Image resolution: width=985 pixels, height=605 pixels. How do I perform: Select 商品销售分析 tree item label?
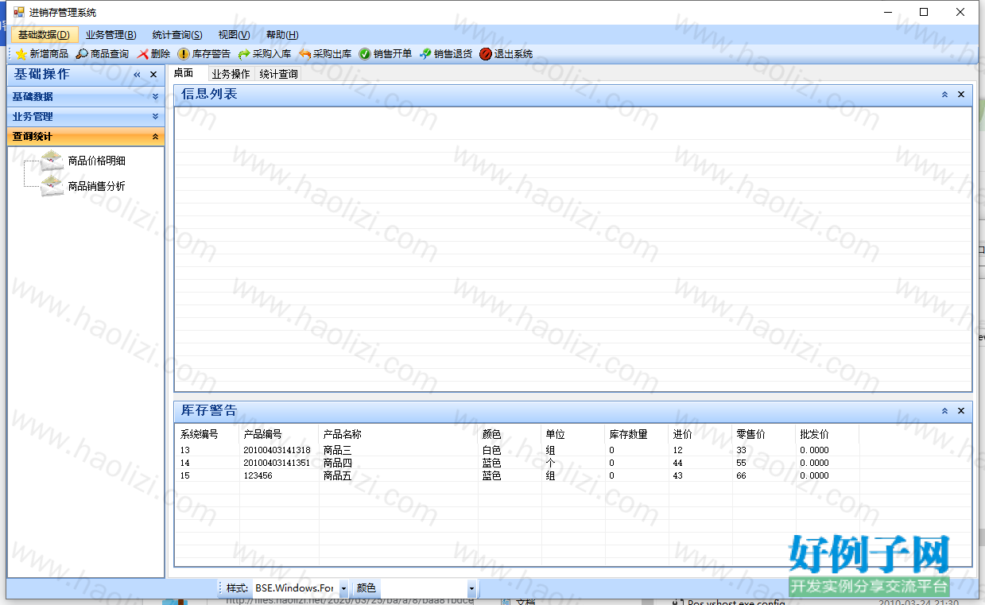[97, 186]
